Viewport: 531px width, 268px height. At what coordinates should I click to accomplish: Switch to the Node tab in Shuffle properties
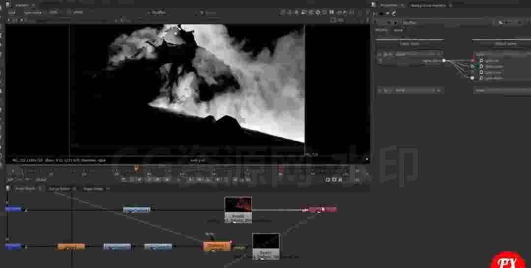click(x=398, y=30)
